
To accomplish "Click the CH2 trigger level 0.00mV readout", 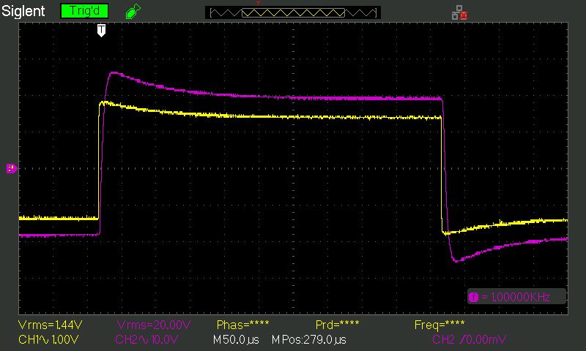I will [x=469, y=340].
